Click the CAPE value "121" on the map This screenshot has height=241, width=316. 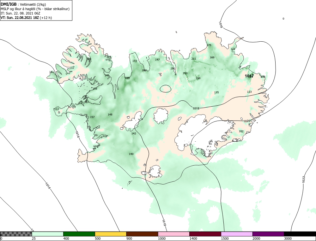click(x=233, y=49)
